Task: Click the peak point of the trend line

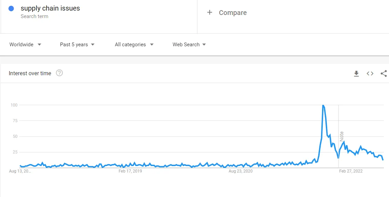Action: tap(323, 105)
